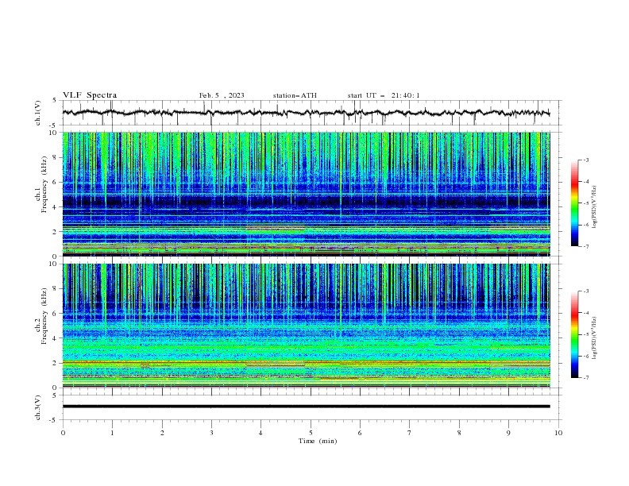This screenshot has width=629, height=486.
Task: Click time axis tick label "0"
Action: coord(63,433)
